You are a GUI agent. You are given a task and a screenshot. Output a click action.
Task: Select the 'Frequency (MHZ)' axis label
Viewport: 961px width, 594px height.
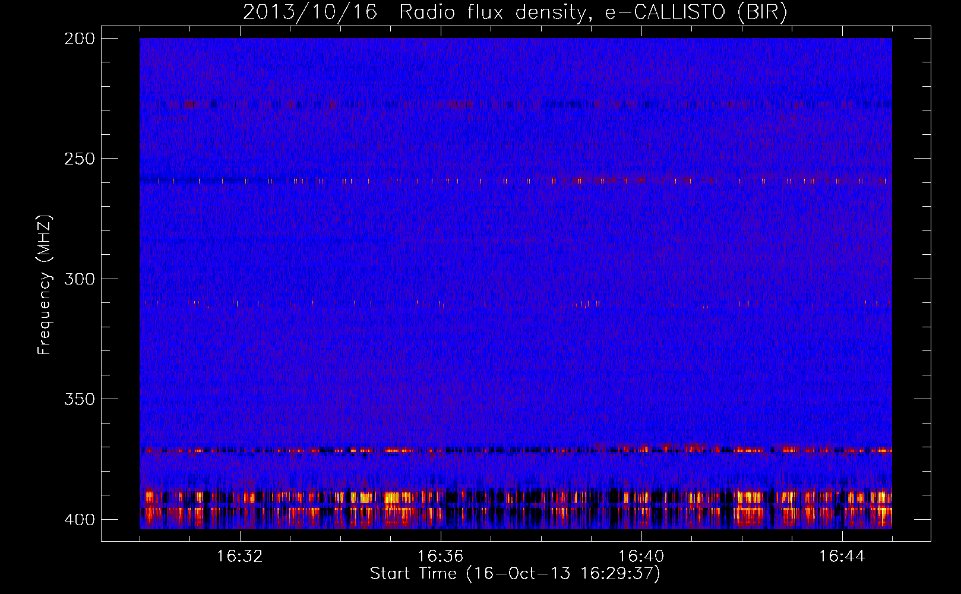click(x=45, y=285)
